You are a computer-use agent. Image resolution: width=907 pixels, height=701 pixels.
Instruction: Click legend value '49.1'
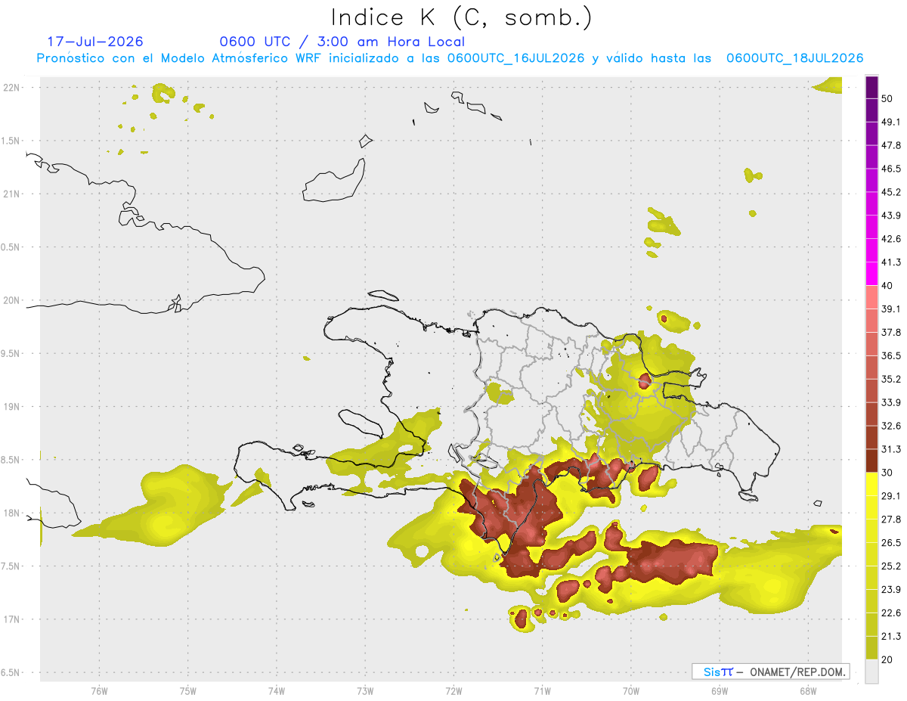coord(891,122)
